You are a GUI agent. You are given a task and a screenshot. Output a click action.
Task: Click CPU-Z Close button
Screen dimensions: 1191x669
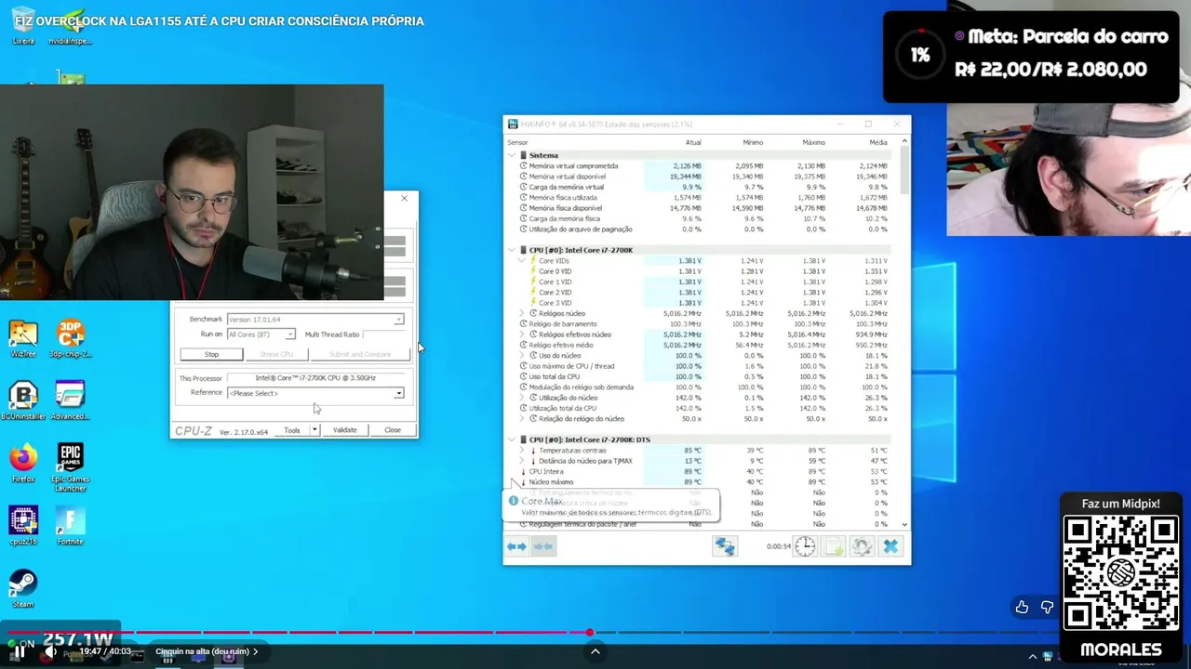[x=393, y=430]
